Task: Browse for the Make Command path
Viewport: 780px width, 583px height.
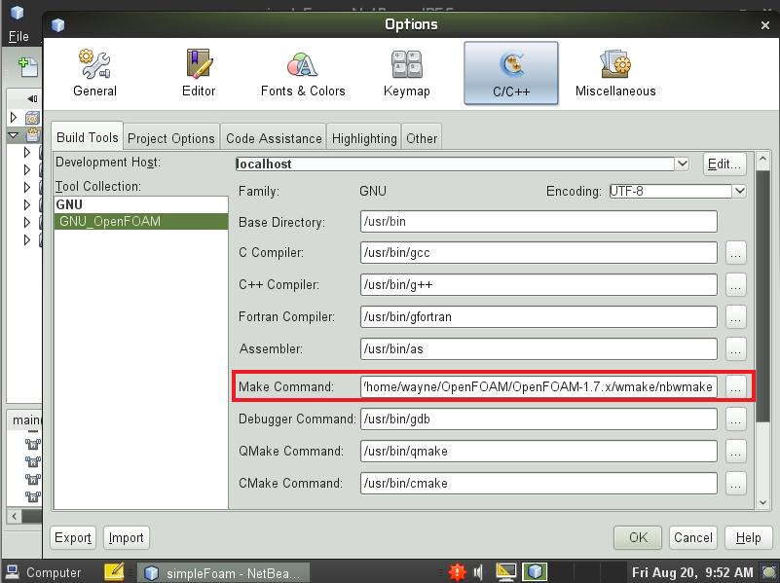Action: point(735,387)
